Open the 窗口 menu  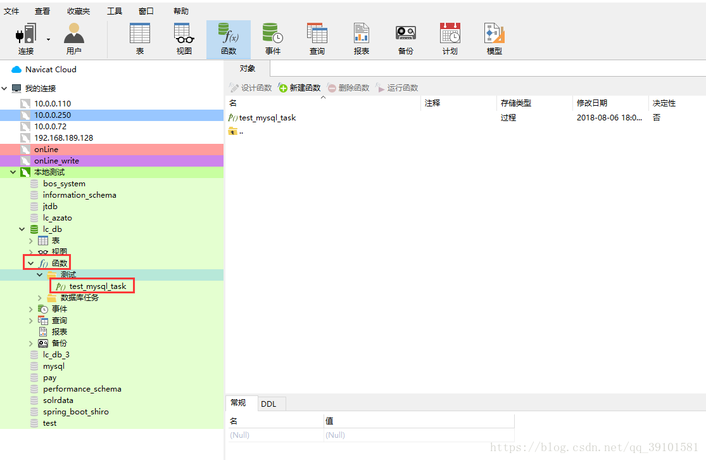(146, 11)
